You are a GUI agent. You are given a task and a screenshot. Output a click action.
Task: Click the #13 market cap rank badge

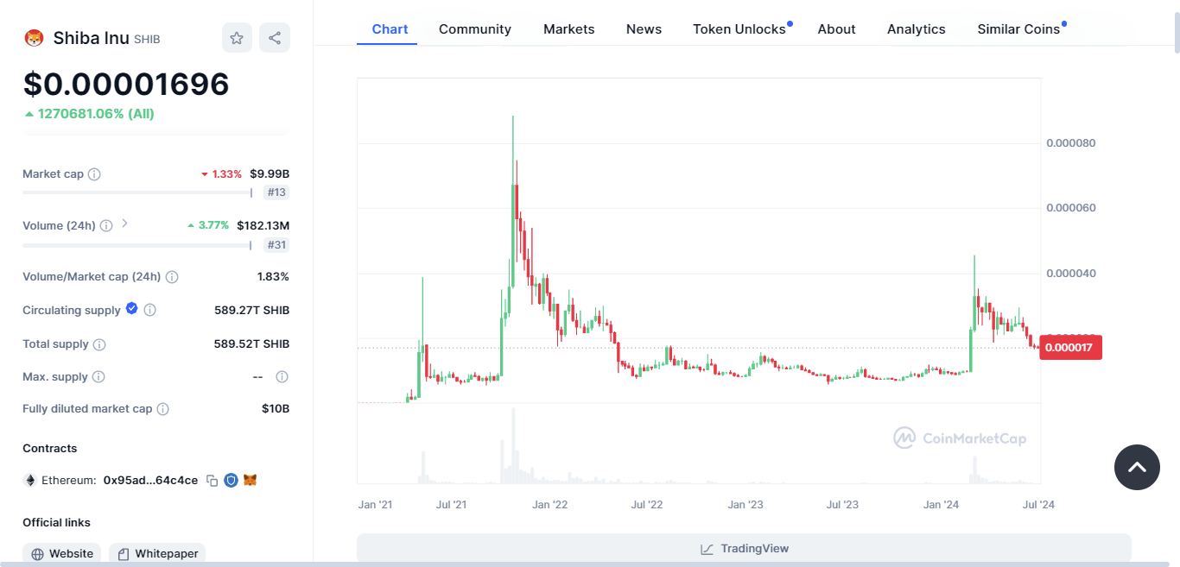click(276, 192)
